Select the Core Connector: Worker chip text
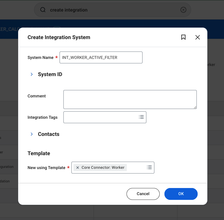The height and width of the screenshot is (220, 224). tap(103, 168)
